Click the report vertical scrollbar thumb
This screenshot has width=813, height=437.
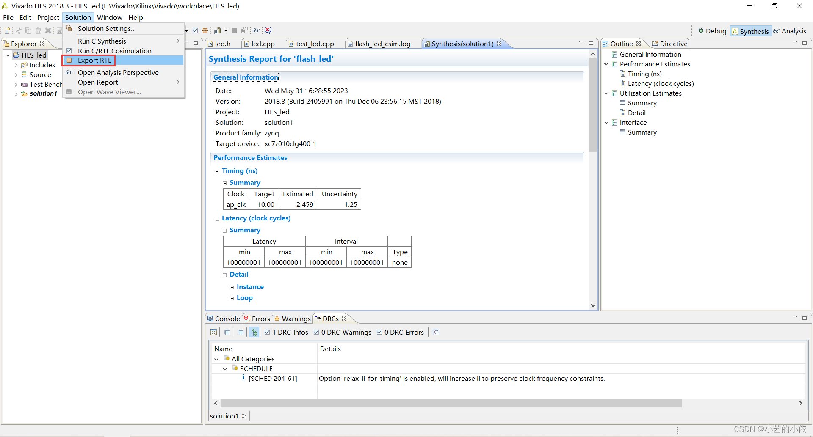593,105
